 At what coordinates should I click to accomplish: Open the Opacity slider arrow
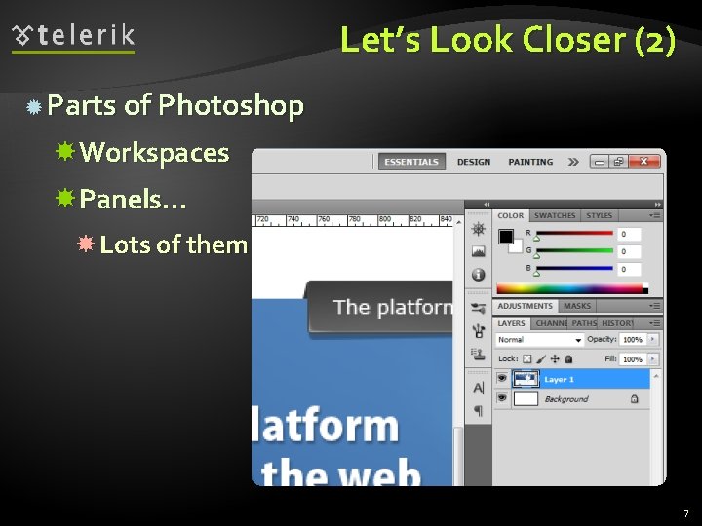(653, 340)
